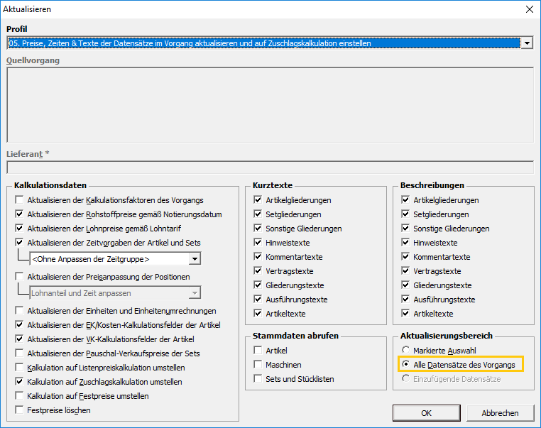Expand the Zeitgruppe anpassen combo box
This screenshot has width=541, height=428.
point(195,258)
